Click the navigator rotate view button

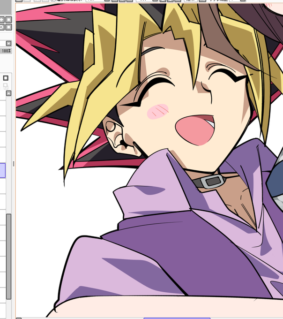1,27
